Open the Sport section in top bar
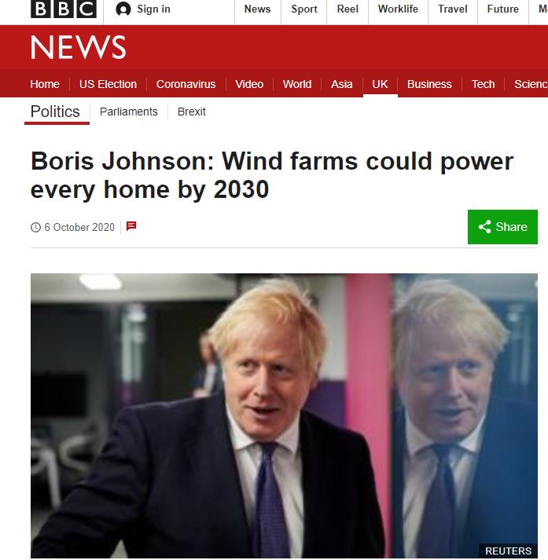This screenshot has width=548, height=560. click(x=303, y=9)
